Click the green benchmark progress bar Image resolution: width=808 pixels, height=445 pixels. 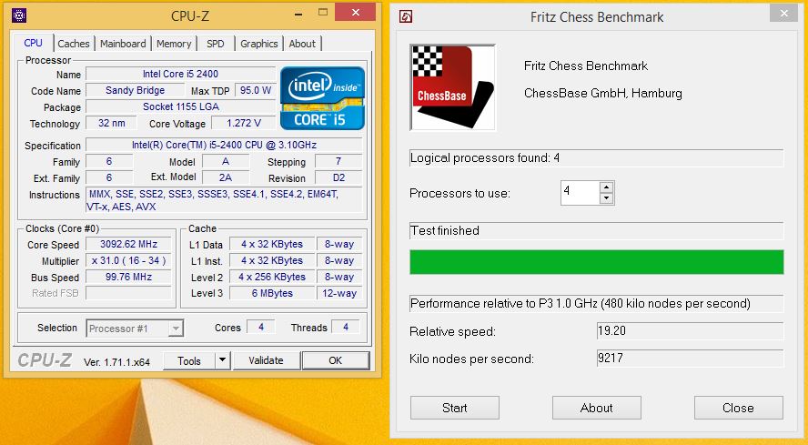(597, 262)
